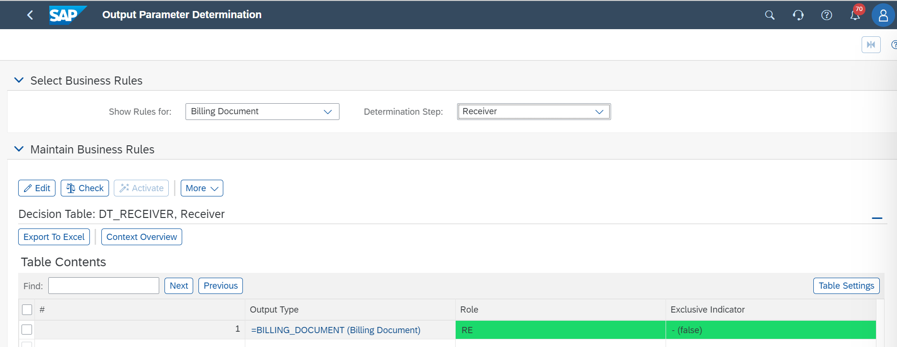Click Export To Excel

[x=54, y=237]
